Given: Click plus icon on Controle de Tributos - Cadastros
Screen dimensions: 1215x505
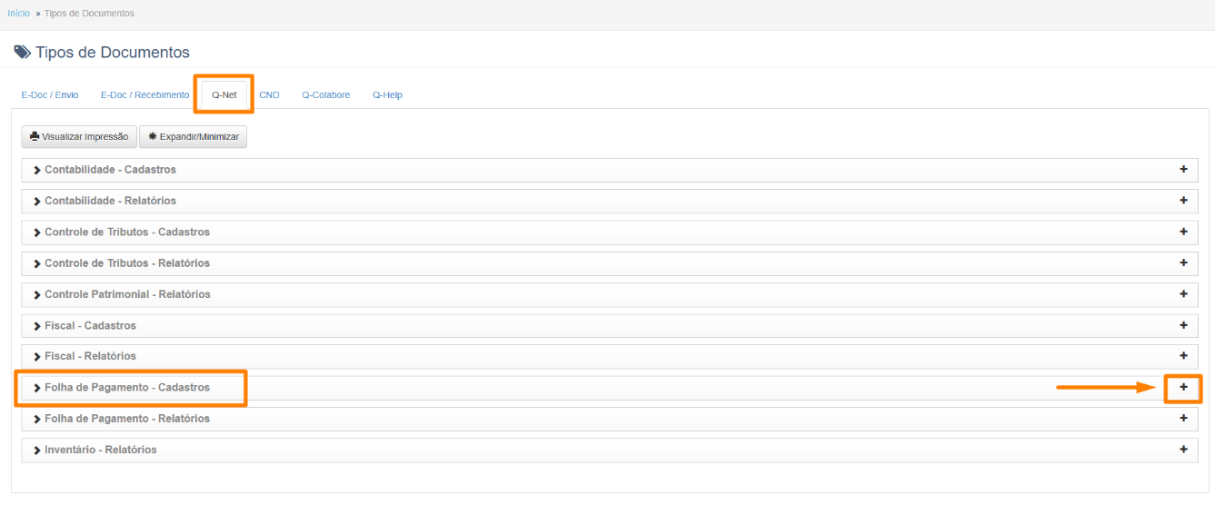Looking at the screenshot, I should (x=1183, y=232).
